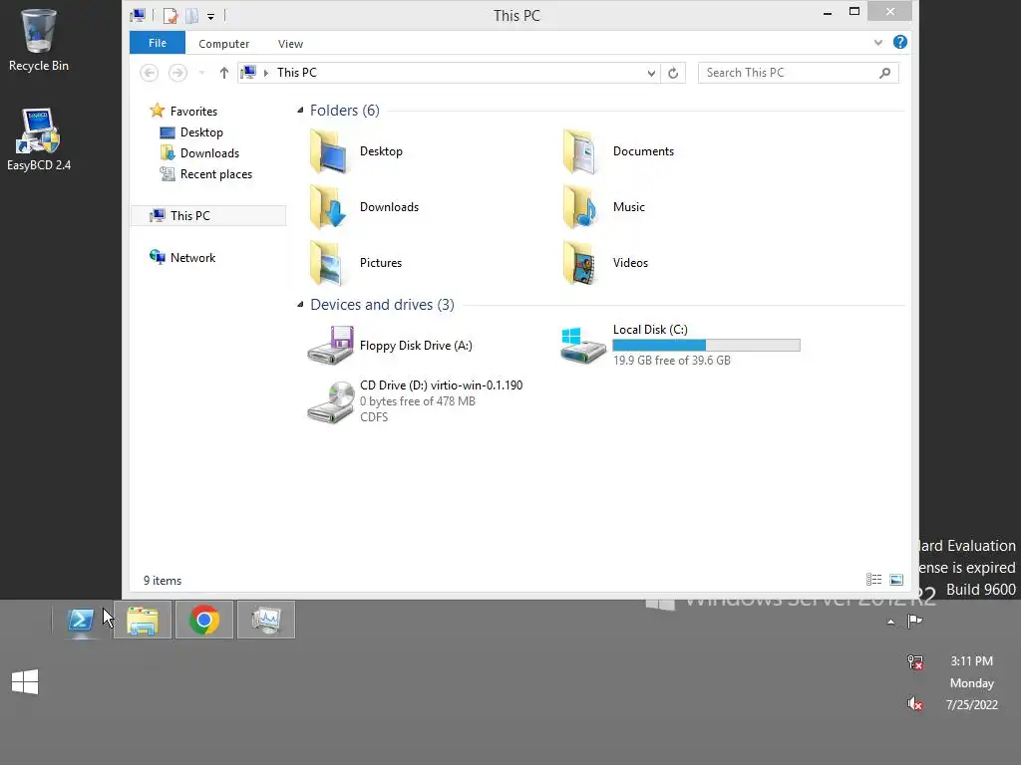This screenshot has width=1021, height=765.
Task: Expand the ribbon with the chevron
Action: [878, 43]
